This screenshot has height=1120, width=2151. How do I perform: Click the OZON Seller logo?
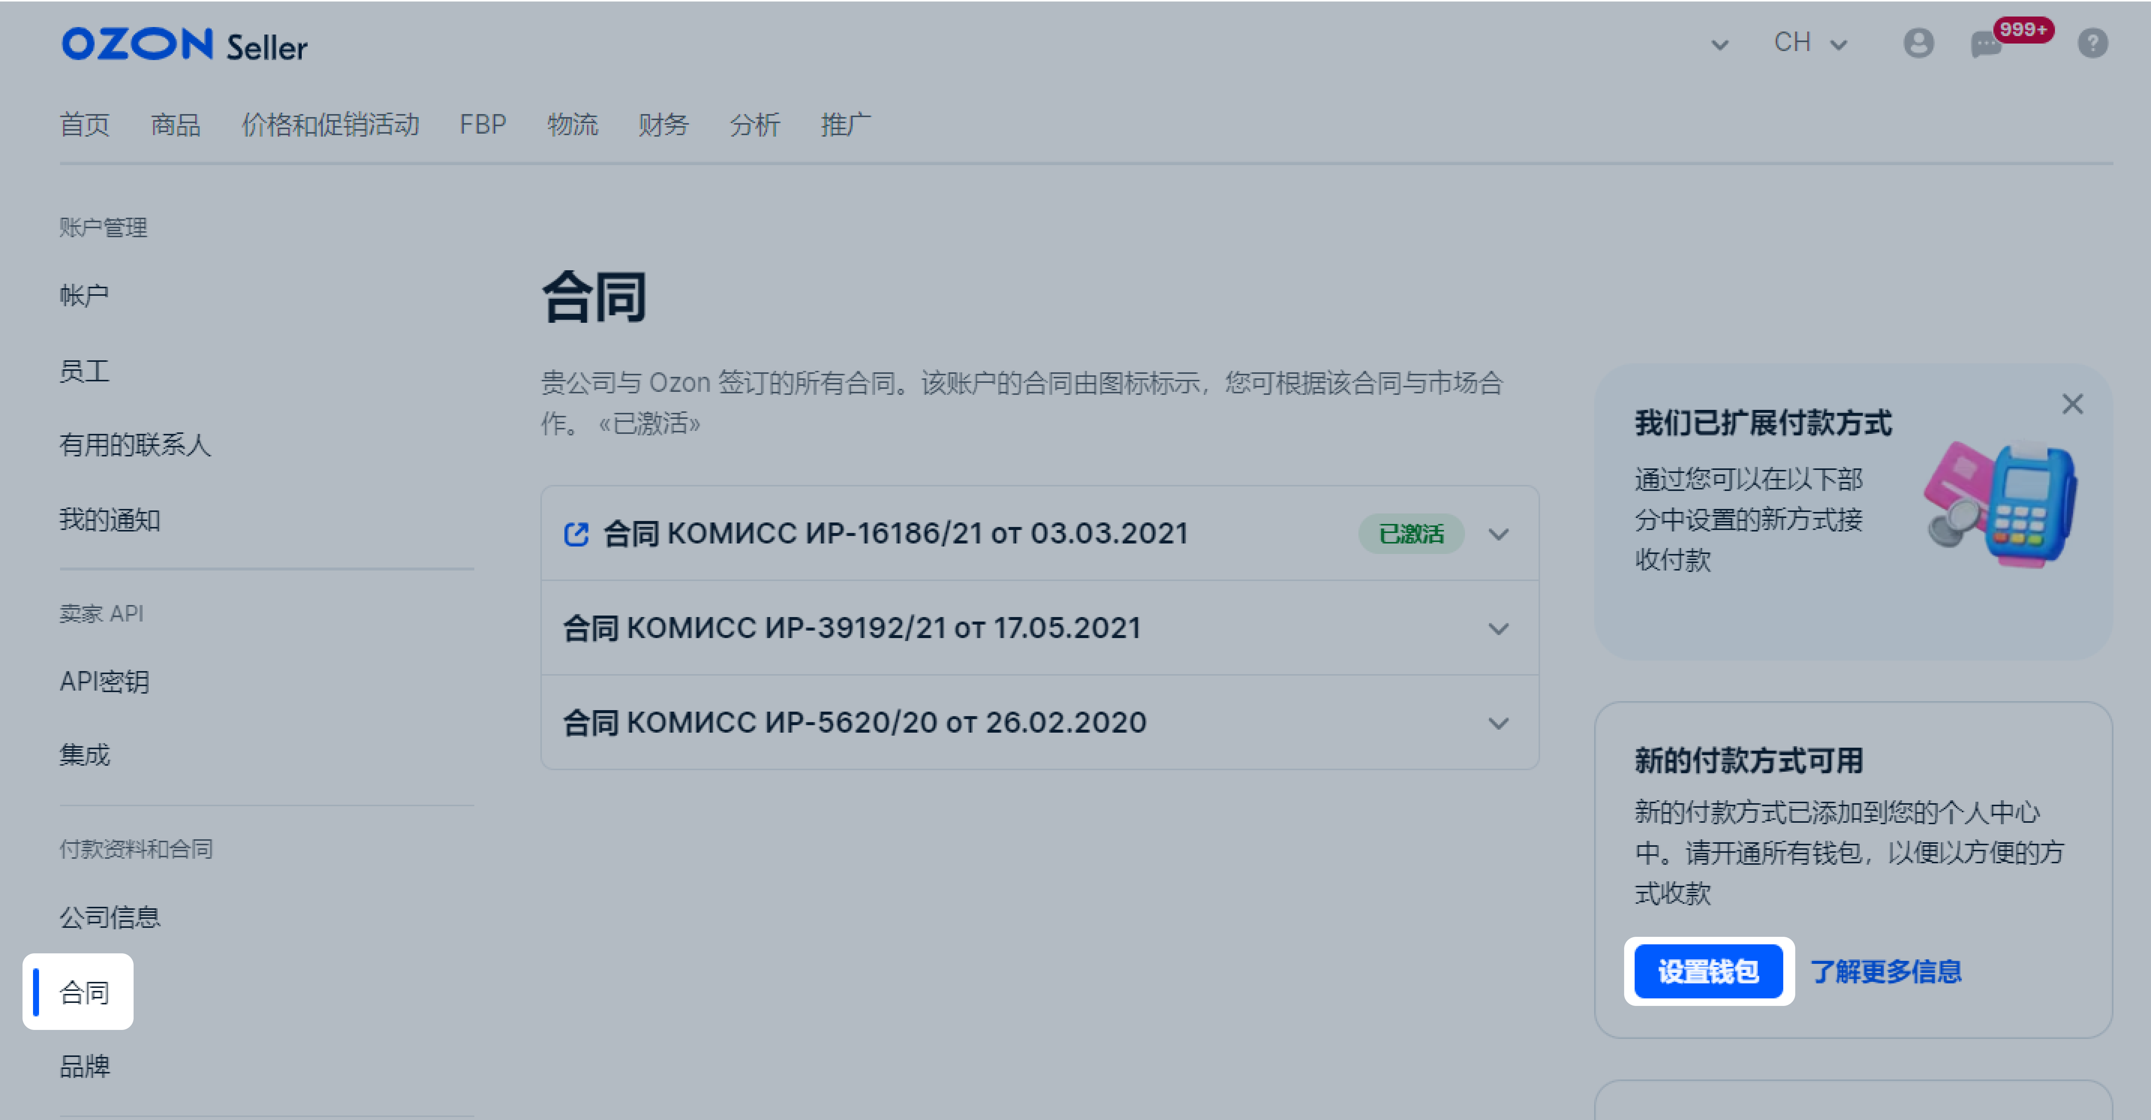[184, 45]
